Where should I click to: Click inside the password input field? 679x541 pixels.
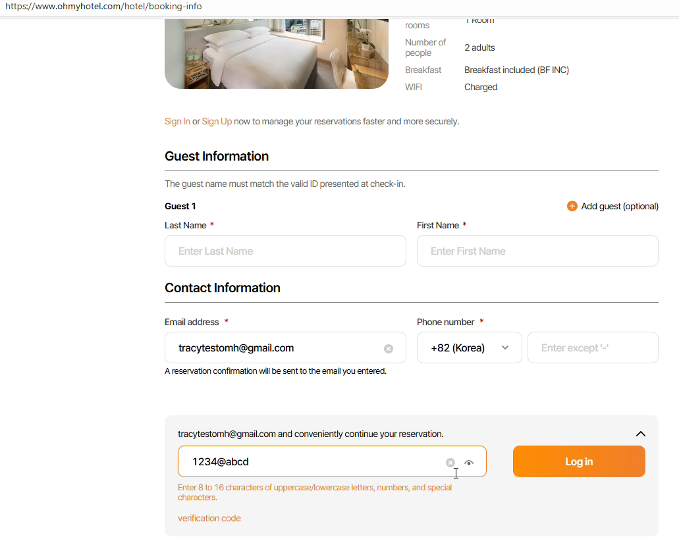point(310,461)
